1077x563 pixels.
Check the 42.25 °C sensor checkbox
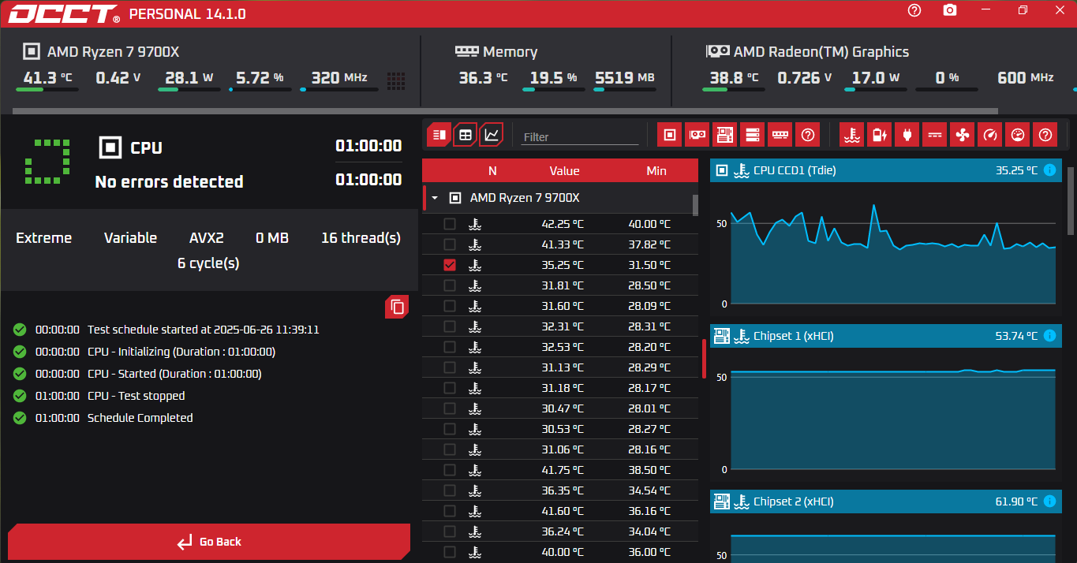450,224
